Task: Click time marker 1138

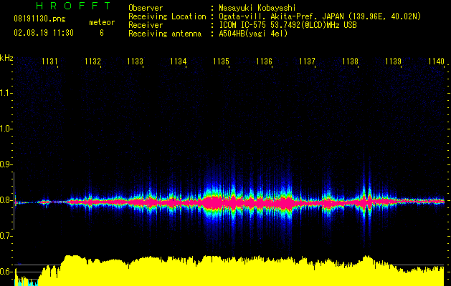Action: coord(350,61)
